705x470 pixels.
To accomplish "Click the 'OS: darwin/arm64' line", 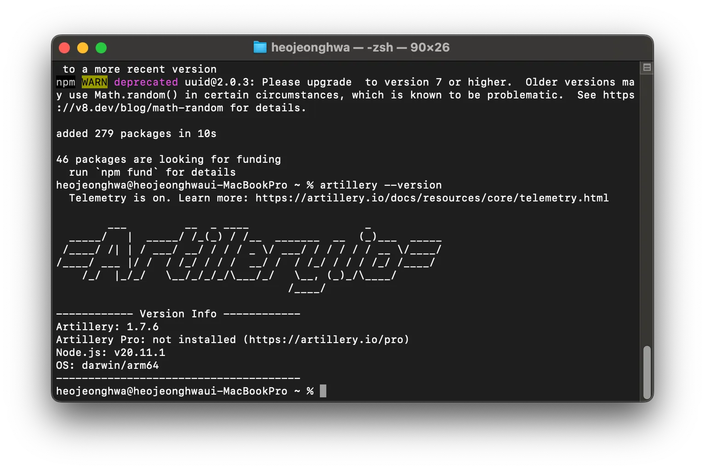I will pyautogui.click(x=107, y=366).
